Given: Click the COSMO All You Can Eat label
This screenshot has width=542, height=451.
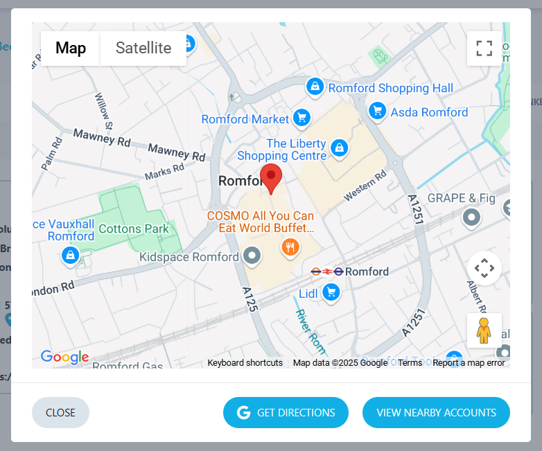Looking at the screenshot, I should click(261, 222).
